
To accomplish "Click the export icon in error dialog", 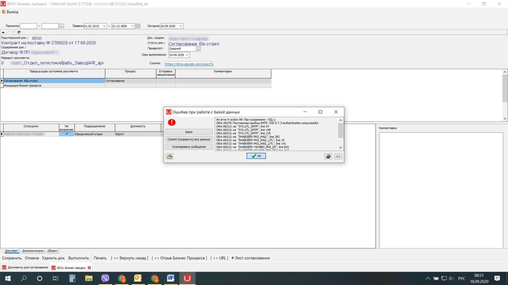I will pyautogui.click(x=170, y=156).
